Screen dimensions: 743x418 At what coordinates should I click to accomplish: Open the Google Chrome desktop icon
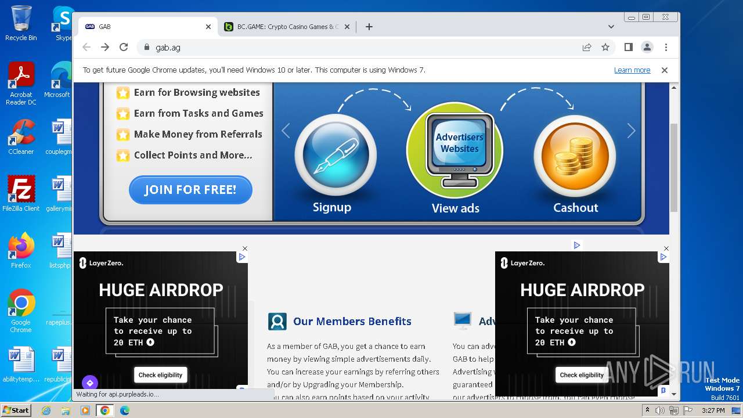[x=21, y=311]
